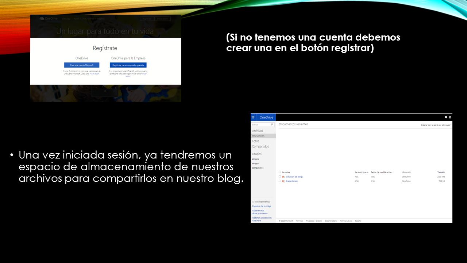Open Papelera de reciclaje link
Image resolution: width=467 pixels, height=263 pixels.
(x=262, y=206)
